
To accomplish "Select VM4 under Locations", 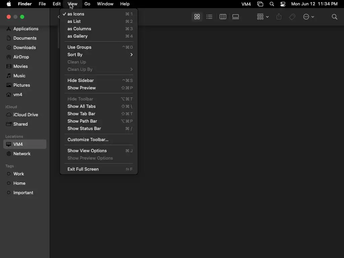I will click(25, 144).
